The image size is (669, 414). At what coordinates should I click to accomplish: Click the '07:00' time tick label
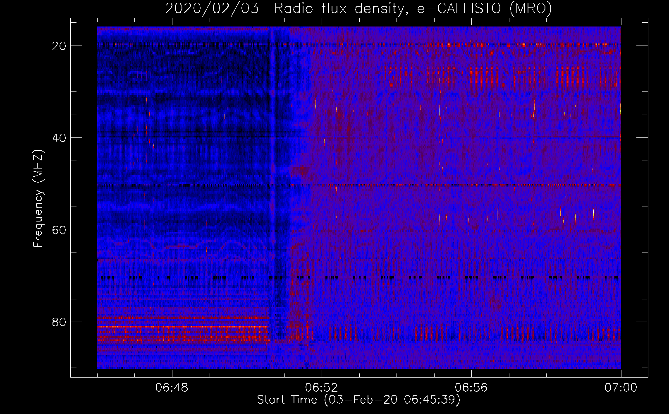pos(621,388)
